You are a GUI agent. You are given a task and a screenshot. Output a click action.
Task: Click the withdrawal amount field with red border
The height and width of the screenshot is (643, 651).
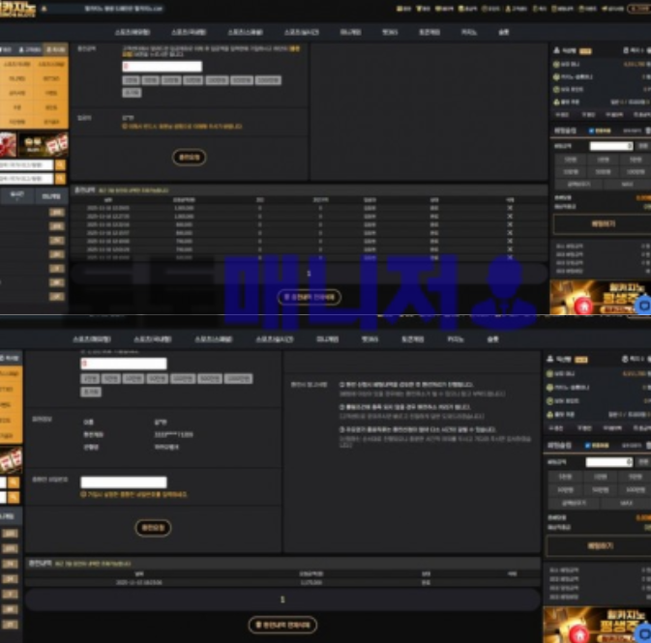pos(162,67)
